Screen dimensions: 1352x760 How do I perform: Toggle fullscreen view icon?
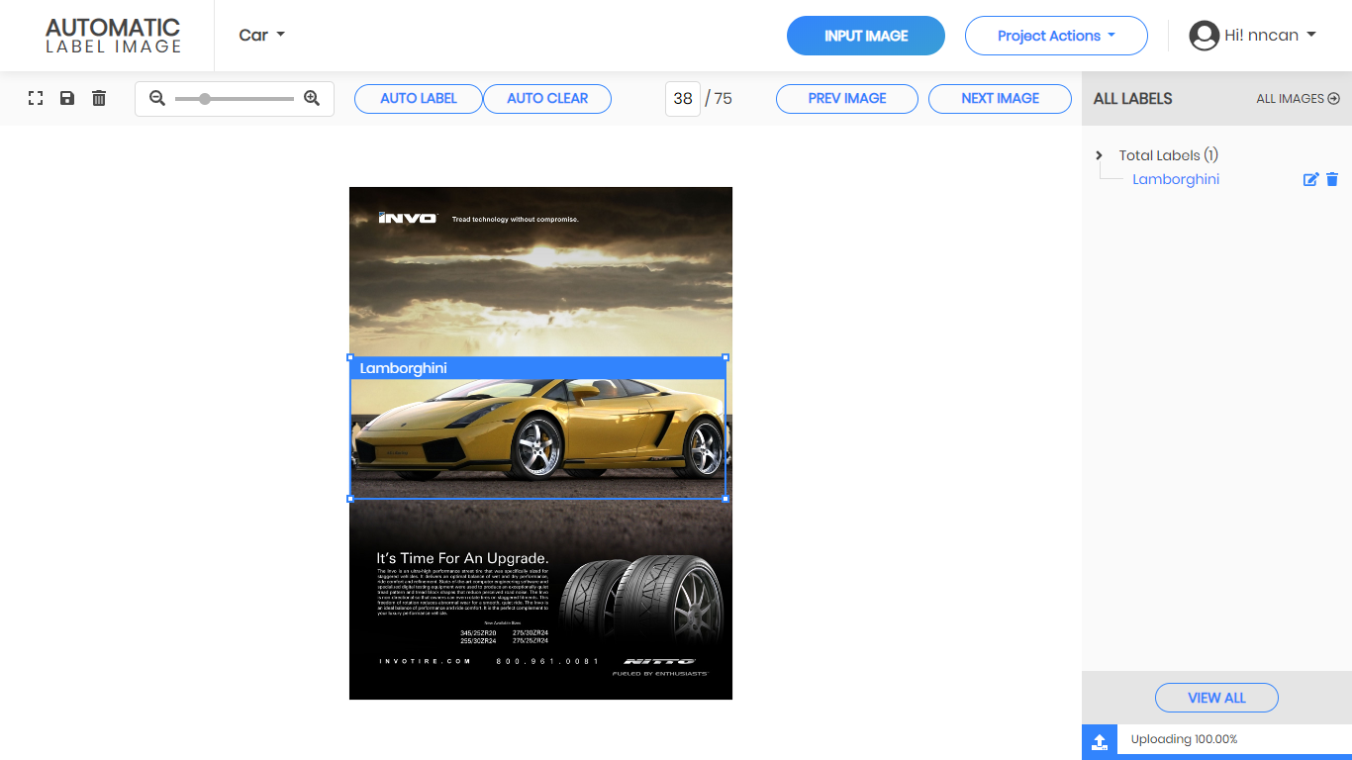coord(36,98)
